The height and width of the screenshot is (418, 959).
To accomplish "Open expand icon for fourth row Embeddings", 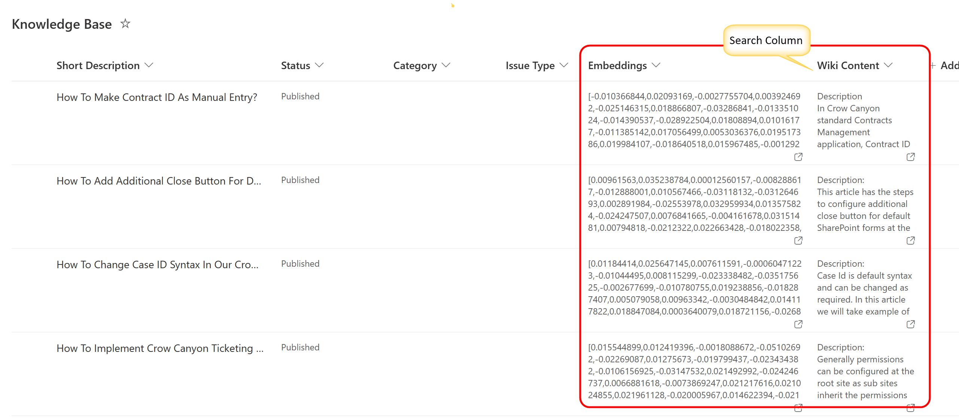I will [798, 408].
